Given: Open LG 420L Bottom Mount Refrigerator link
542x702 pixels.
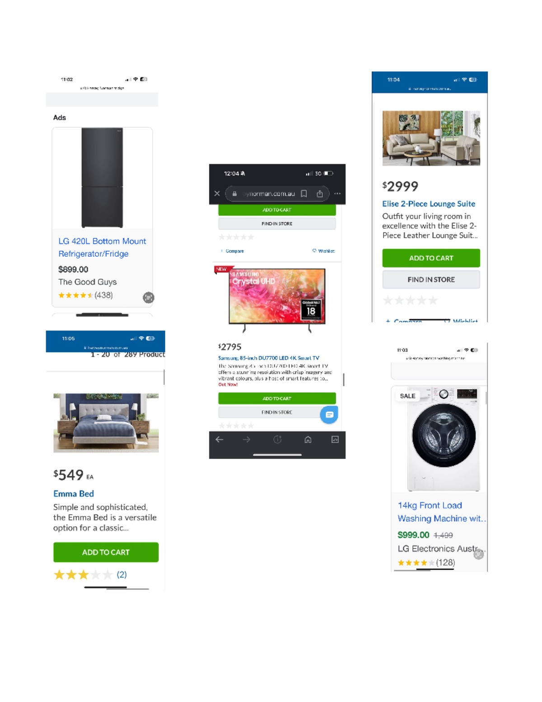Looking at the screenshot, I should (x=102, y=248).
